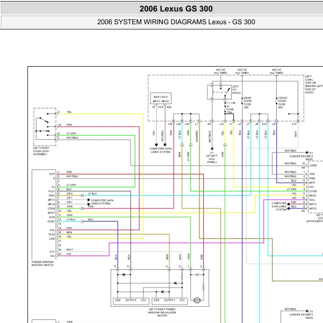The image size is (323, 323).
Task: Select 'BDR1' pin on master switch
Action: (x=52, y=213)
